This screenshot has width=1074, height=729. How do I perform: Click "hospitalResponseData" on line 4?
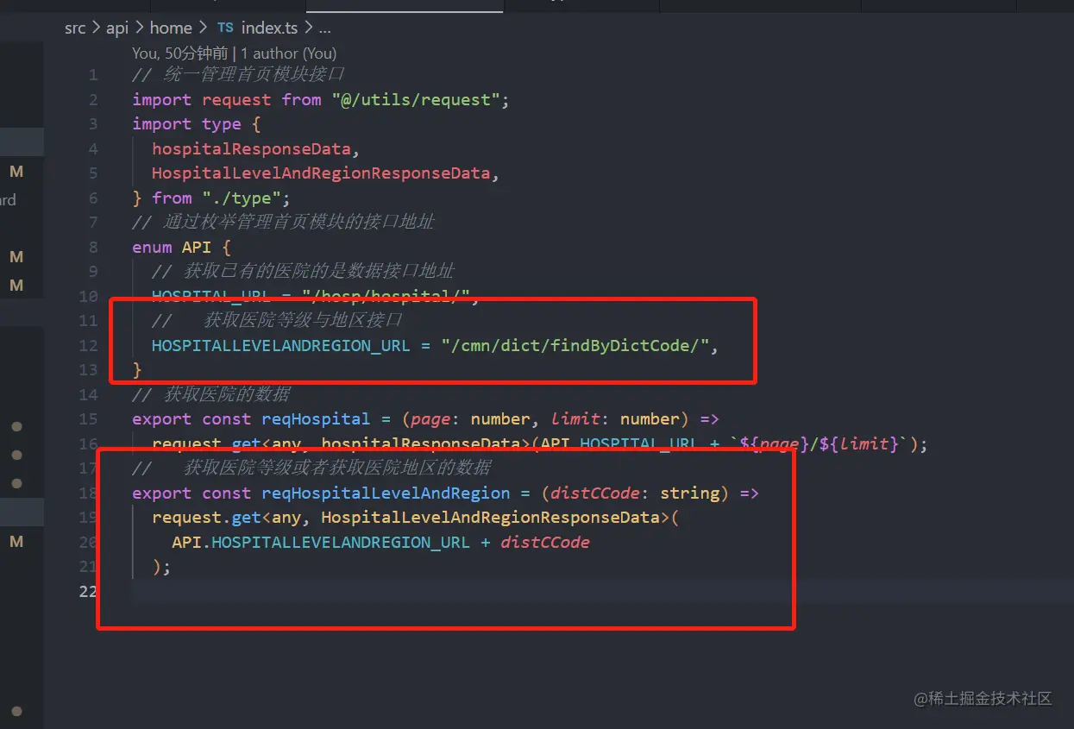coord(252,148)
